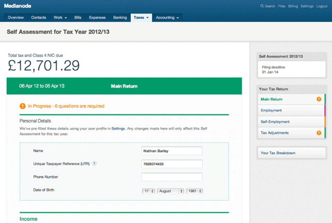Click the warning icon beside Main Return

pyautogui.click(x=319, y=99)
